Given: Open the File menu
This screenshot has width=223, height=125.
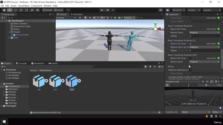Looking at the screenshot, I should (x=2, y=6).
